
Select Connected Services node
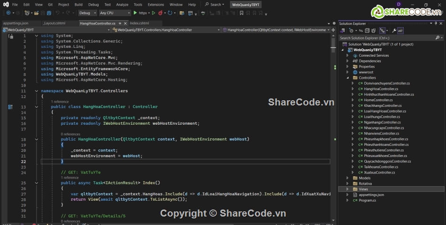[374, 55]
